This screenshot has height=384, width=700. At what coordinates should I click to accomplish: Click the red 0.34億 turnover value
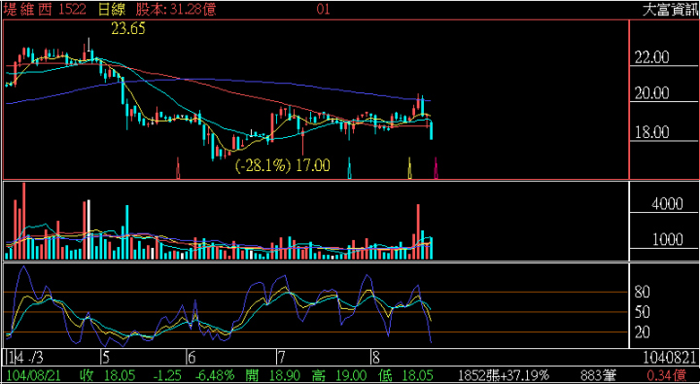coord(668,375)
